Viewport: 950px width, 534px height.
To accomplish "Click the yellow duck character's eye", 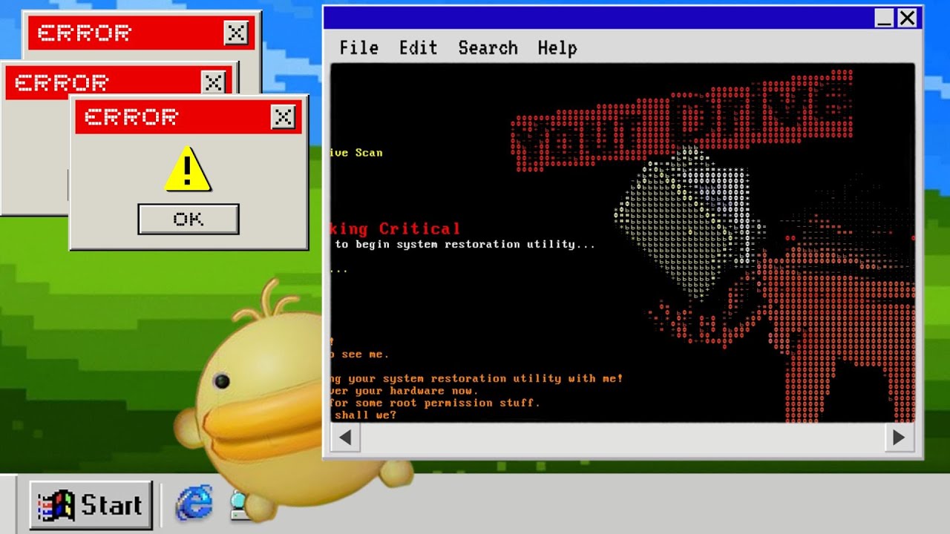I will (x=221, y=381).
